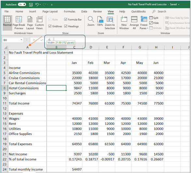Open the Insert tab
Screen dimensions: 191x173
click(x=32, y=11)
